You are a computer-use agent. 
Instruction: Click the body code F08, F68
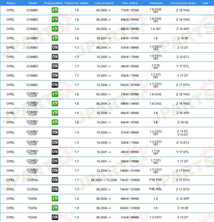tap(155, 180)
